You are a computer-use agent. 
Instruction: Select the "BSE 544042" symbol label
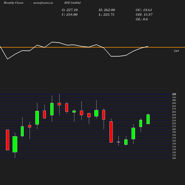pos(73,3)
